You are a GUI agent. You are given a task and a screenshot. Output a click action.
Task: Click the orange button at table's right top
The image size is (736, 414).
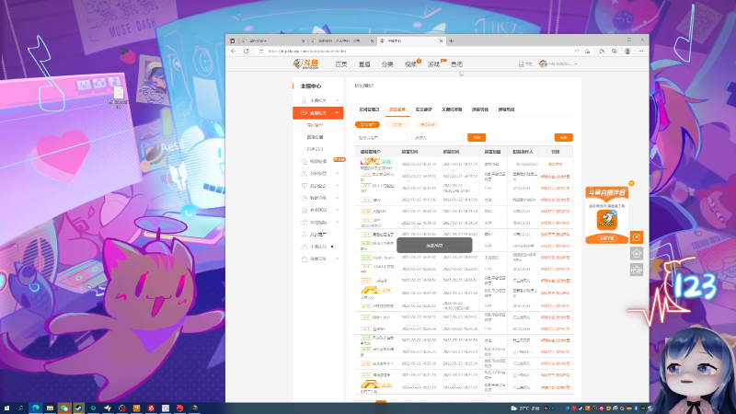click(563, 137)
